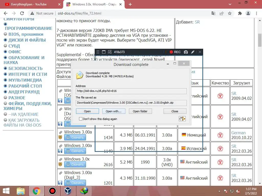Take a screenshot with the camera icon

[x=186, y=52]
